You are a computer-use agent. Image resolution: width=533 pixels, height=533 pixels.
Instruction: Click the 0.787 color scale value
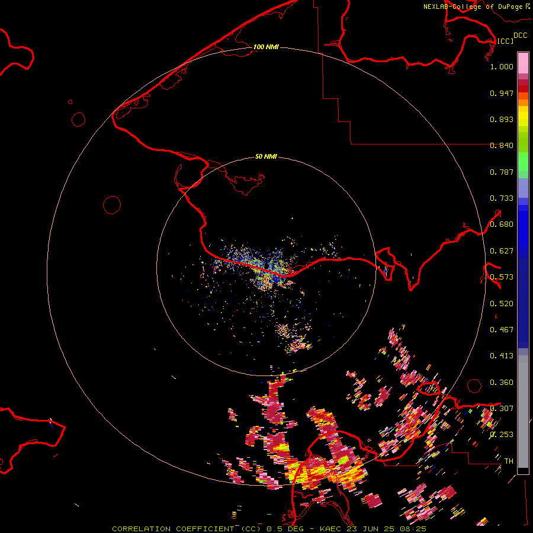pos(502,172)
